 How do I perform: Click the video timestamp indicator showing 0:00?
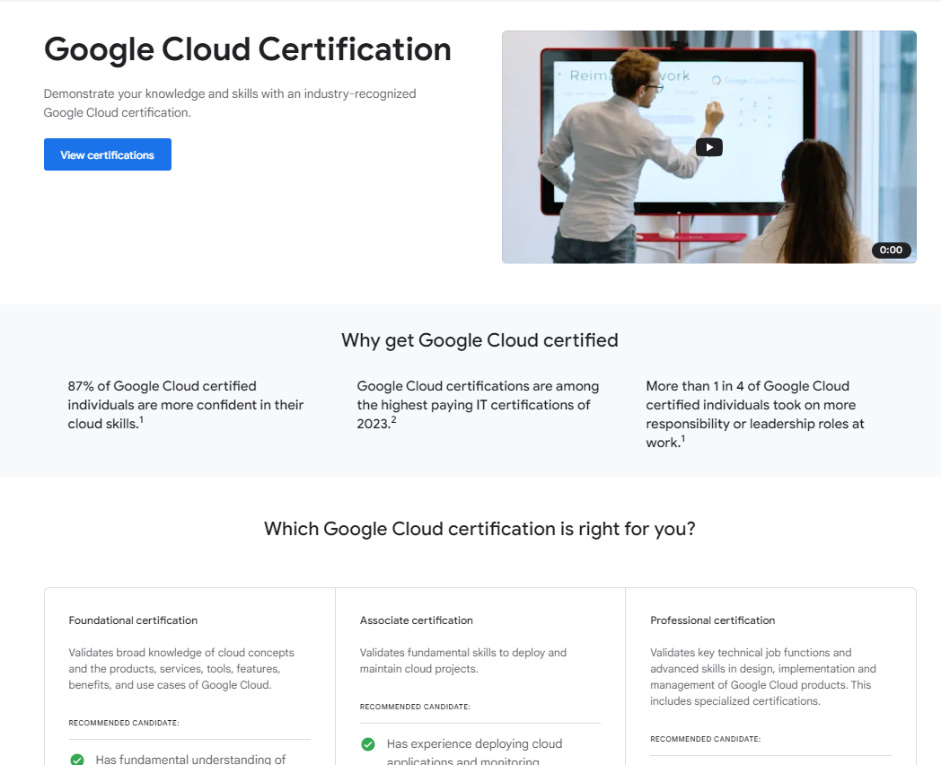tap(891, 250)
